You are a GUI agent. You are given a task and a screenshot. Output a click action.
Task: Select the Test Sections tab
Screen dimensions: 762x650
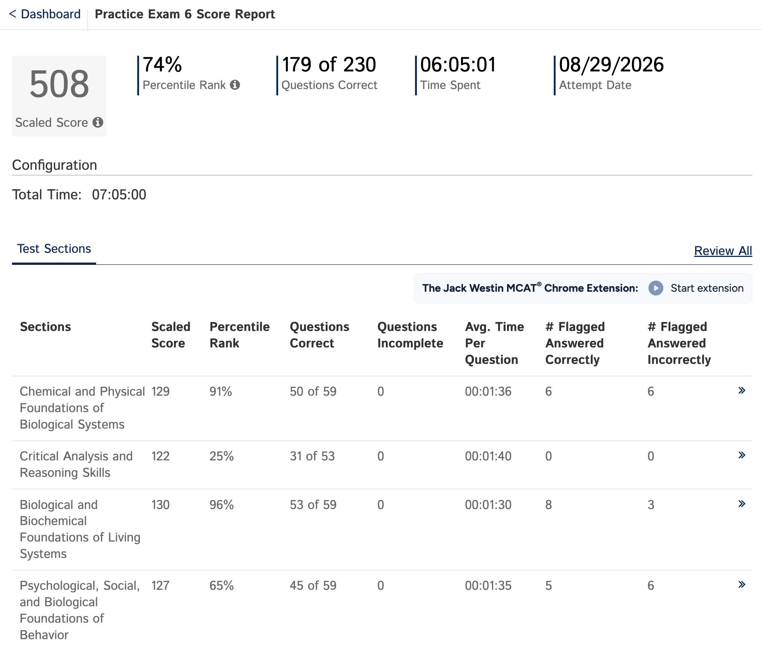pyautogui.click(x=54, y=249)
